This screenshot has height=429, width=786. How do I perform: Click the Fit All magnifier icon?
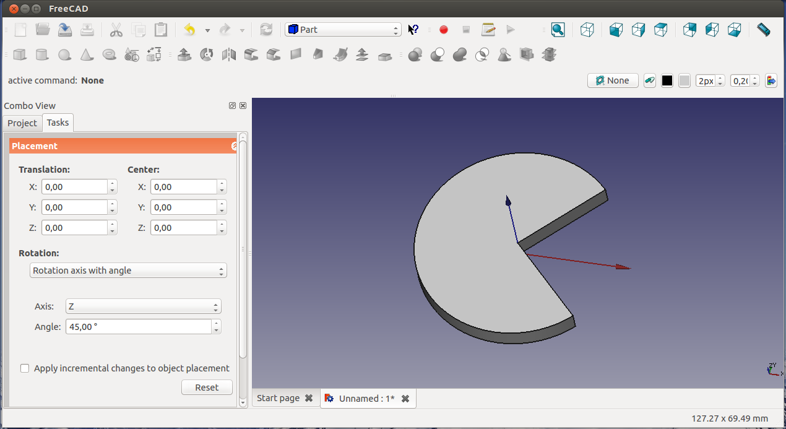click(558, 30)
